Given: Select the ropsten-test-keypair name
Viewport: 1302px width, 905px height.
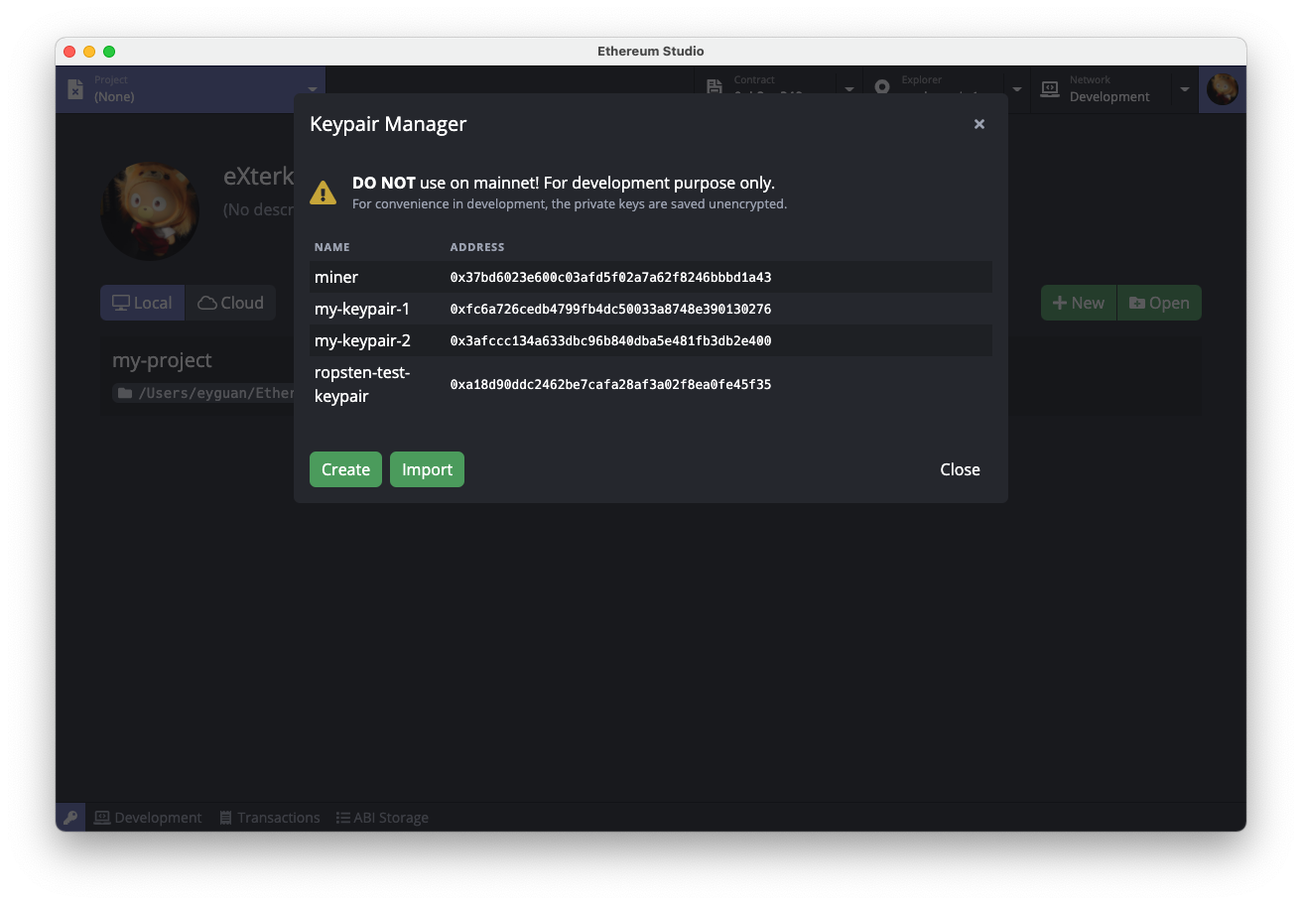Looking at the screenshot, I should (362, 384).
